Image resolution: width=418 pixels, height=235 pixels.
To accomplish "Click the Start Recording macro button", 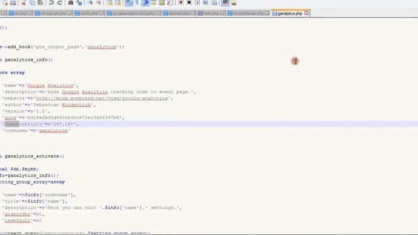I will 181,3.
